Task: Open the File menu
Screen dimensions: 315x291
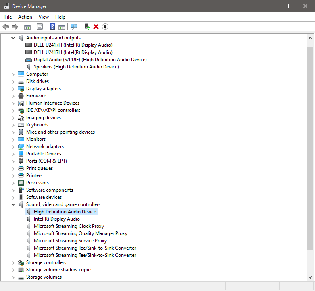Action: tap(8, 17)
